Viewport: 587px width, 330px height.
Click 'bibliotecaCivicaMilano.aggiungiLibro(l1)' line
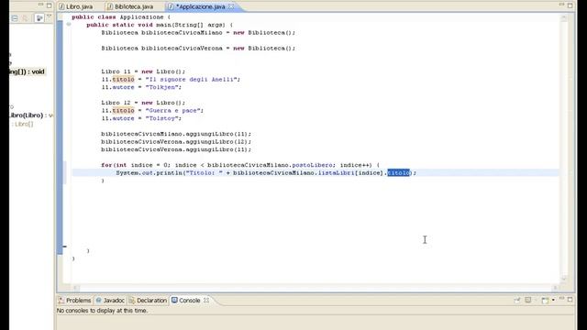176,134
